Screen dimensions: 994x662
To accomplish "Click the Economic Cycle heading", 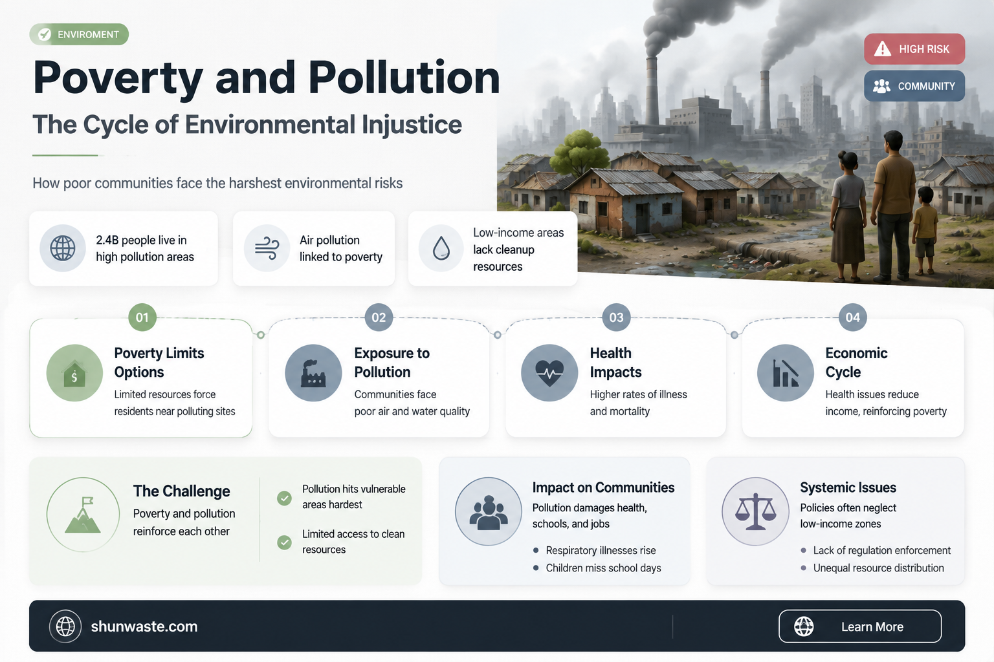I will click(856, 363).
